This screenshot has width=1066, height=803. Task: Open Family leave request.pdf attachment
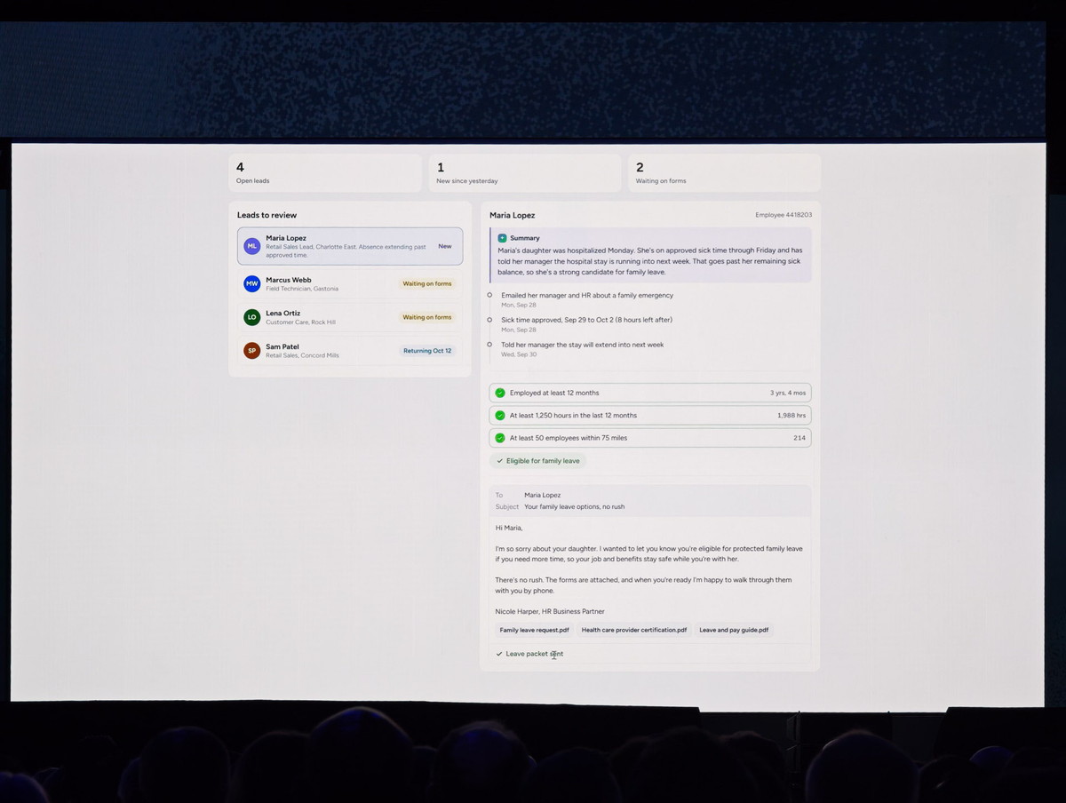coord(534,630)
